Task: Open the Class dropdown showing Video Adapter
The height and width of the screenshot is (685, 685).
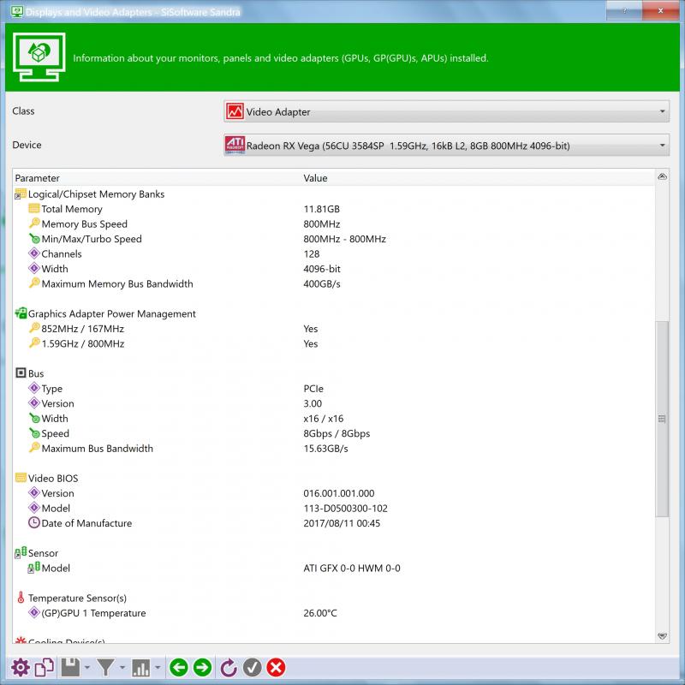Action: pos(446,112)
